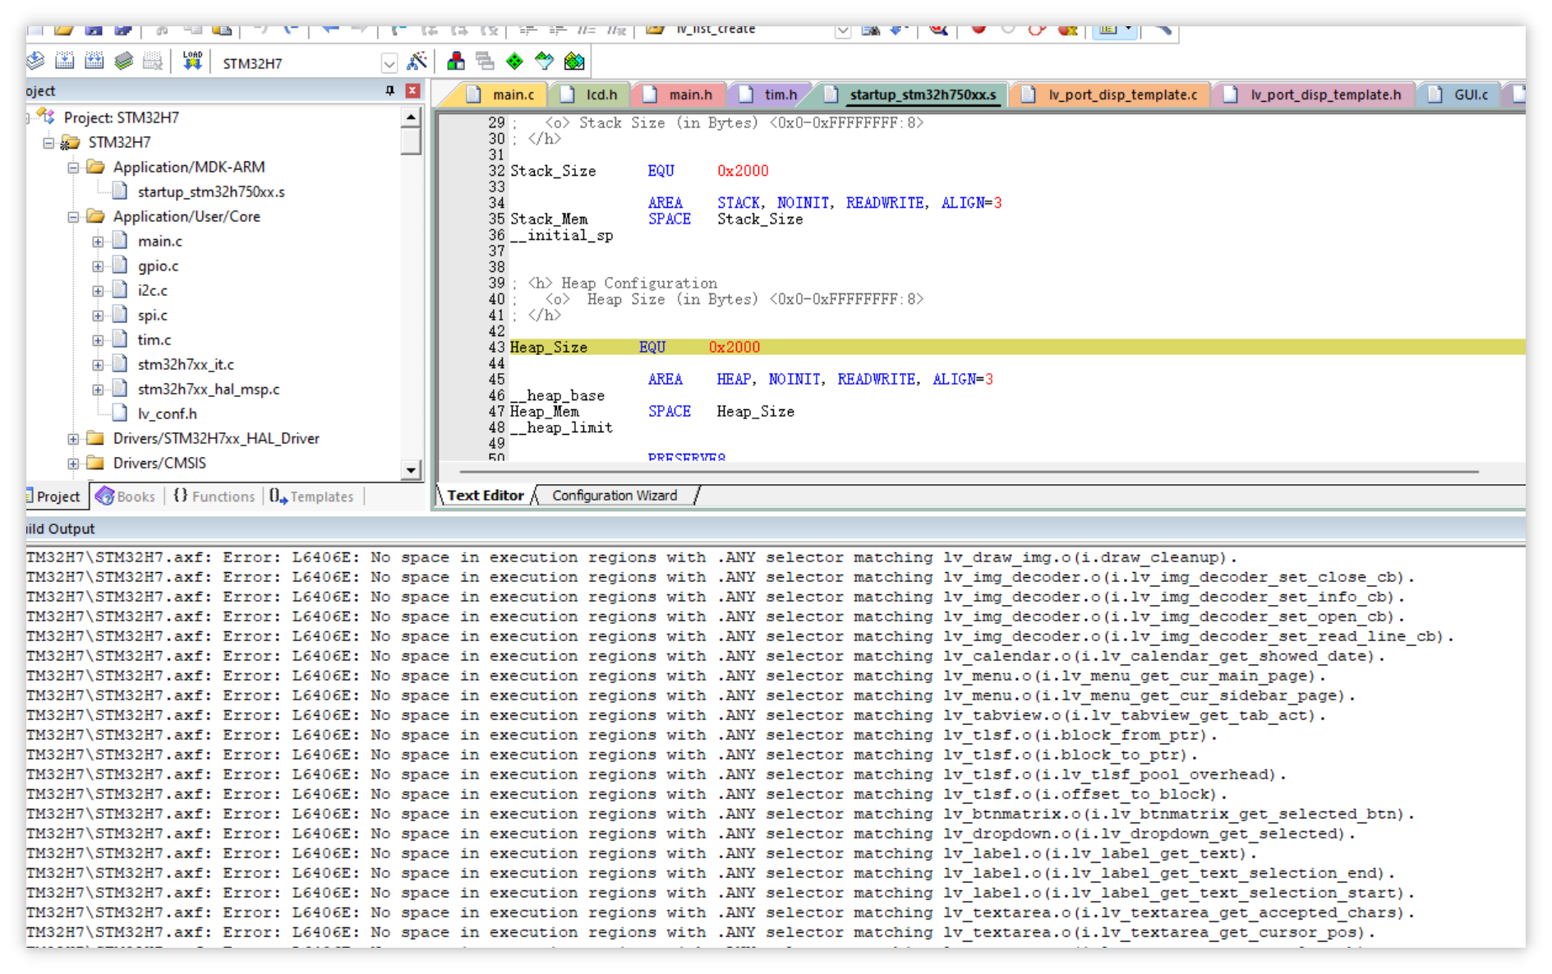Open the STM32H7 target selection dropdown

coord(389,63)
